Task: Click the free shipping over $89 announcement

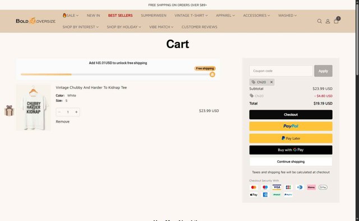Action: click(x=177, y=5)
